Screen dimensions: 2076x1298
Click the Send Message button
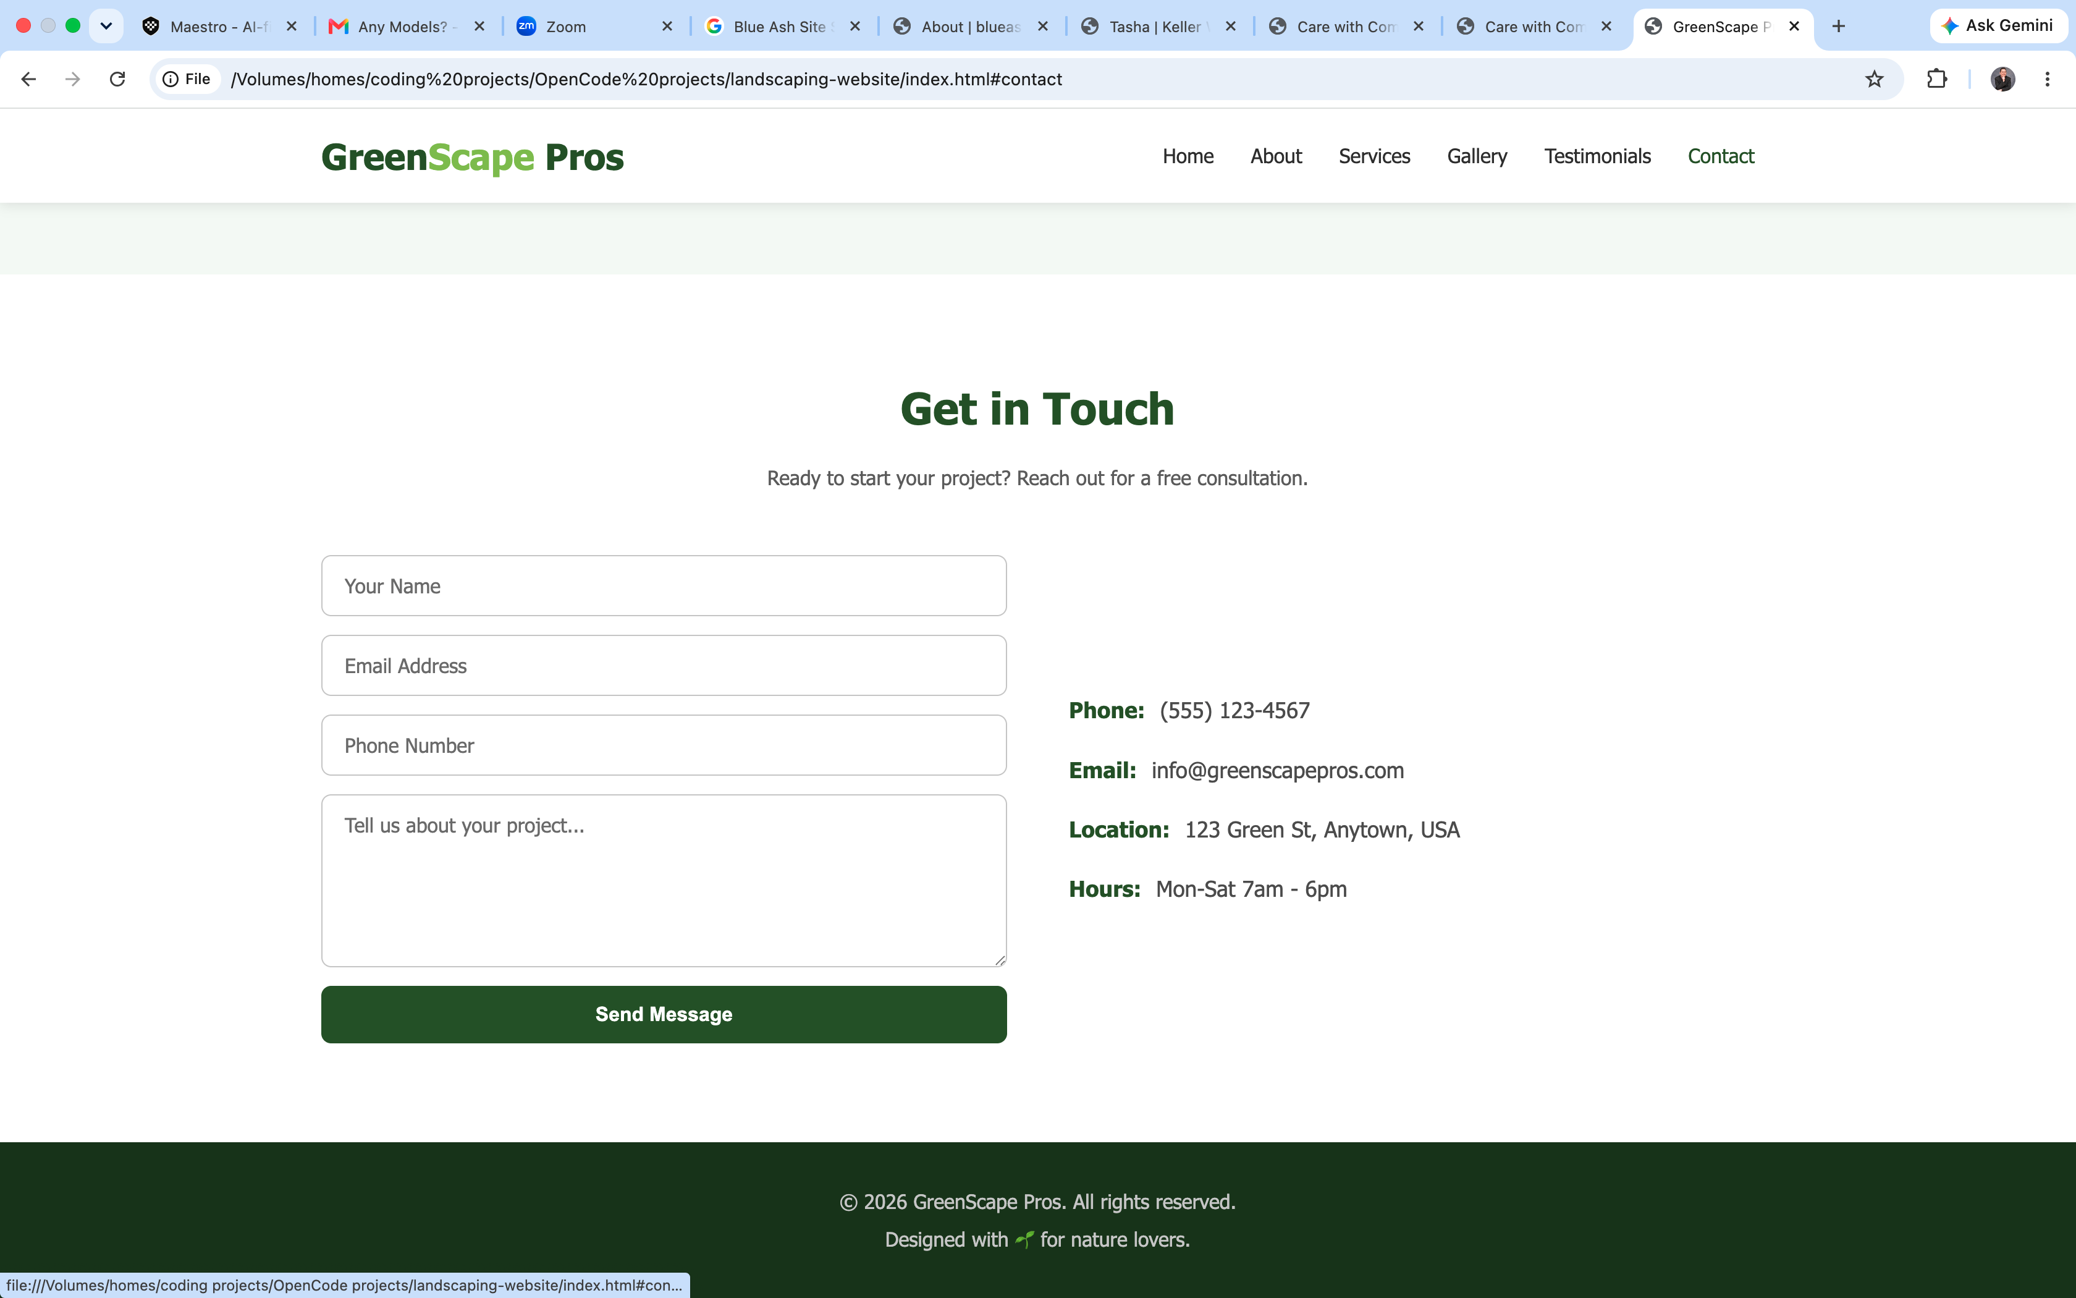coord(664,1014)
